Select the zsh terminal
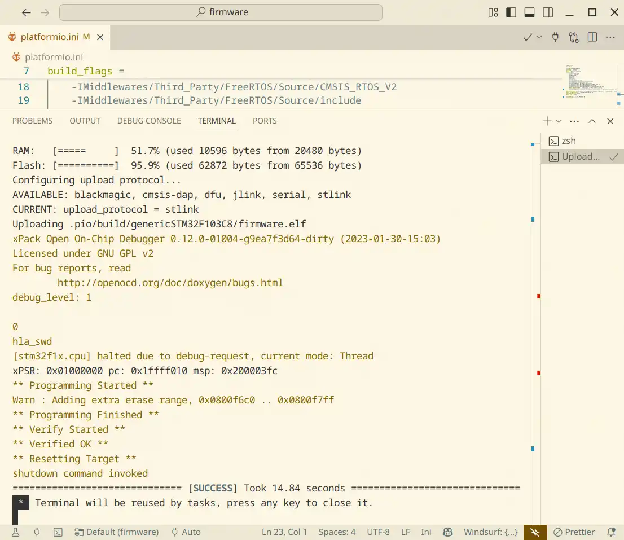This screenshot has height=540, width=624. pyautogui.click(x=582, y=141)
